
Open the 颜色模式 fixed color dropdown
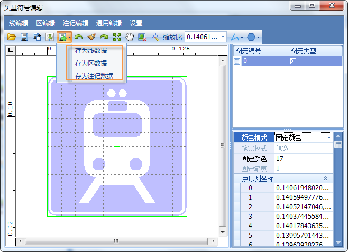click(329, 138)
